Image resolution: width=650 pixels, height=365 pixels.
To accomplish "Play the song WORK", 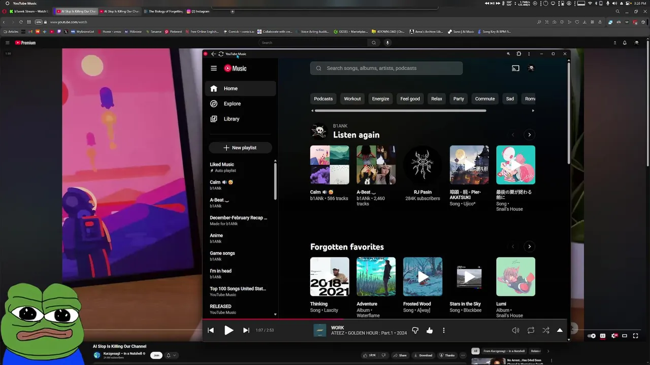I will coord(229,331).
